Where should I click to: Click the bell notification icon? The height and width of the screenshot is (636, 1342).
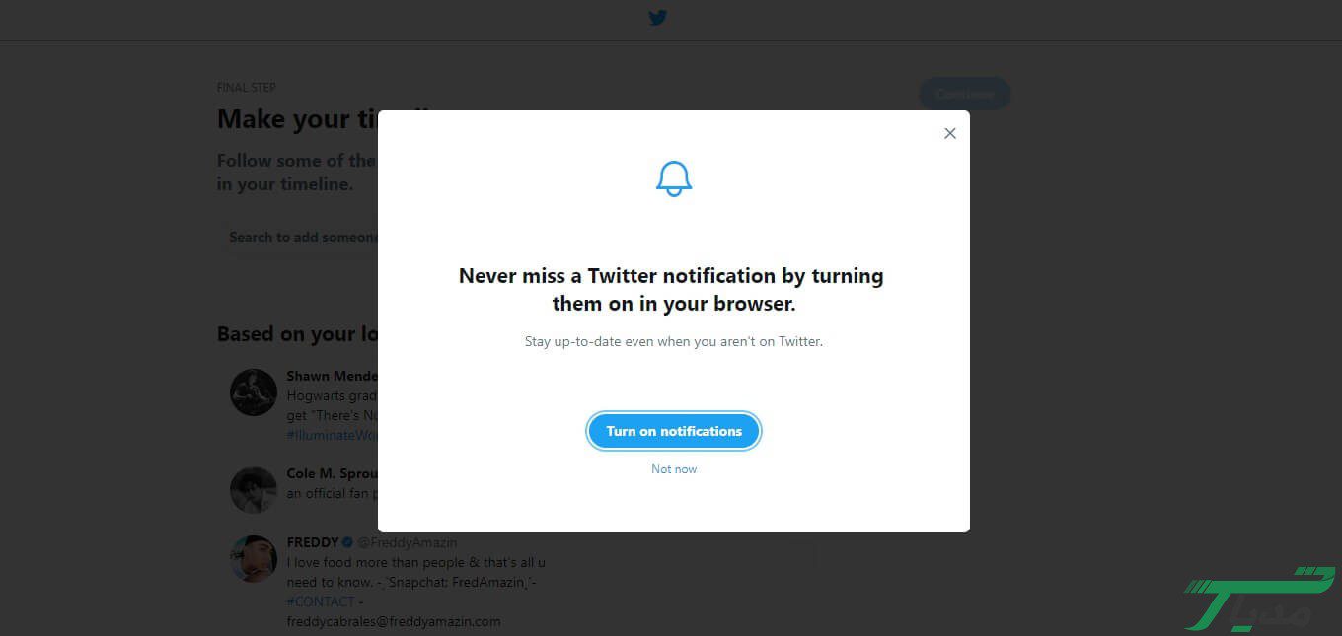point(674,178)
